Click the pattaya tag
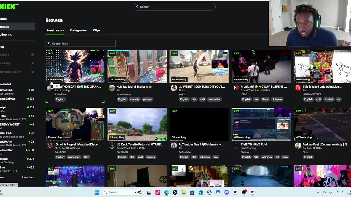 click(x=147, y=99)
